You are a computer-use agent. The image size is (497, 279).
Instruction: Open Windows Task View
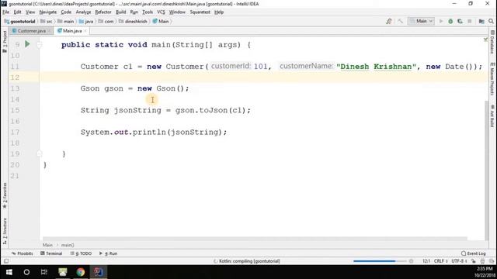pyautogui.click(x=44, y=272)
